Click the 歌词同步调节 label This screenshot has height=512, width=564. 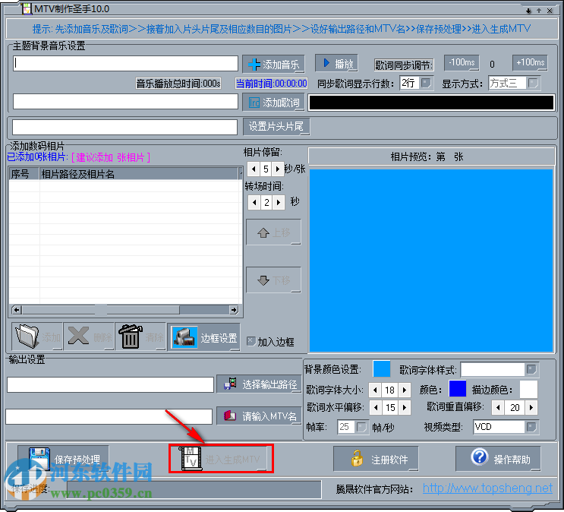point(404,65)
